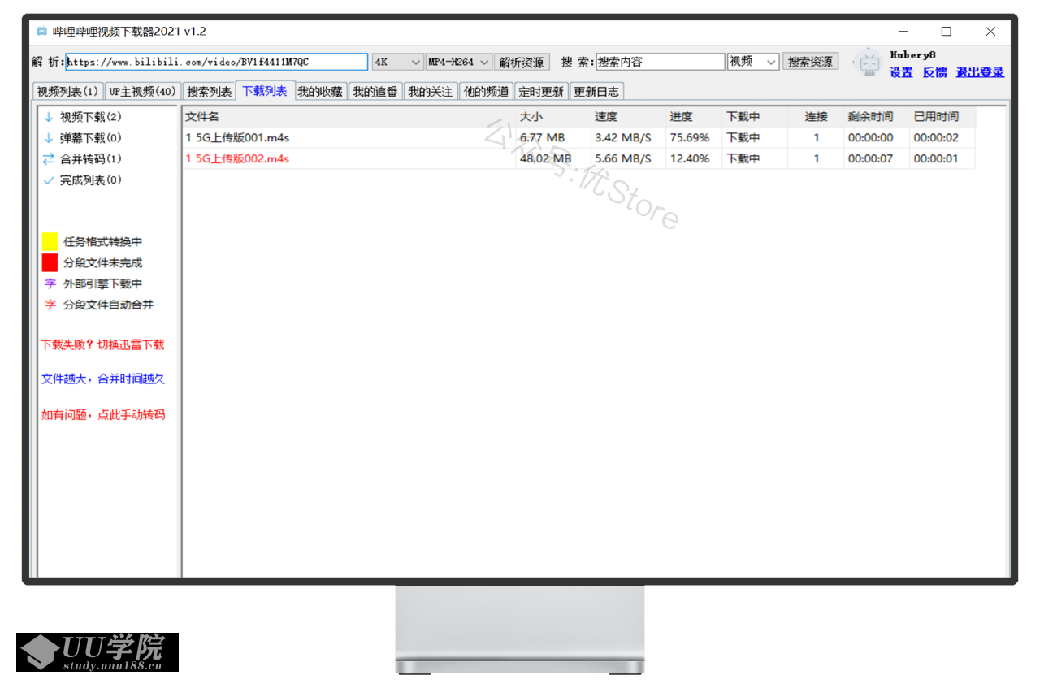The width and height of the screenshot is (1040, 688).
Task: Click the 已用时间 column header
Action: (x=942, y=117)
